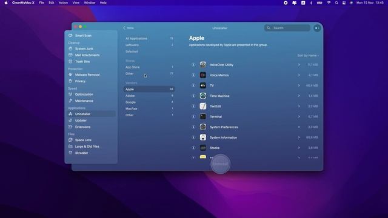This screenshot has height=218, width=388.
Task: Expand details for Time Machine
Action: 299,96
